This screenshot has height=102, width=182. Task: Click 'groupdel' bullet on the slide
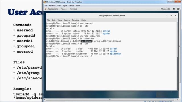coord(26,46)
